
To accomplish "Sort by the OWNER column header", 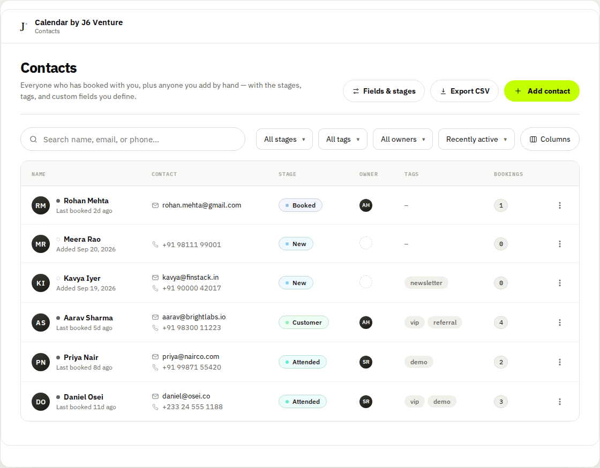I will coord(369,174).
